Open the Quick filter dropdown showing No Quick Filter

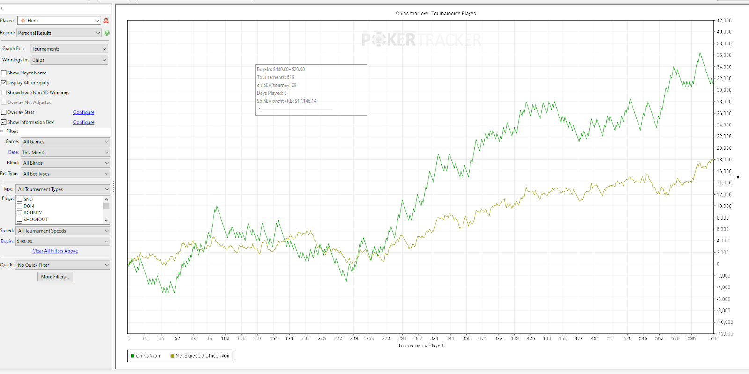point(63,265)
